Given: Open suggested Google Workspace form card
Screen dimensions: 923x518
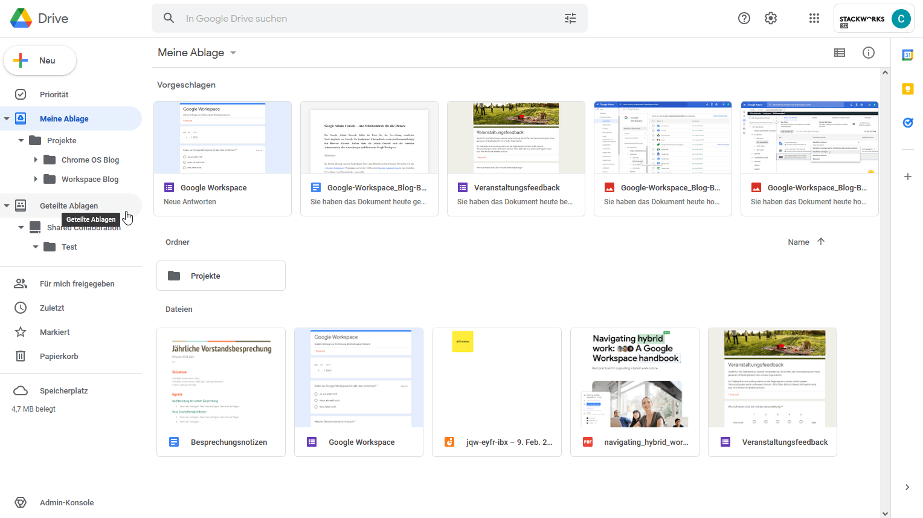Looking at the screenshot, I should (x=223, y=158).
